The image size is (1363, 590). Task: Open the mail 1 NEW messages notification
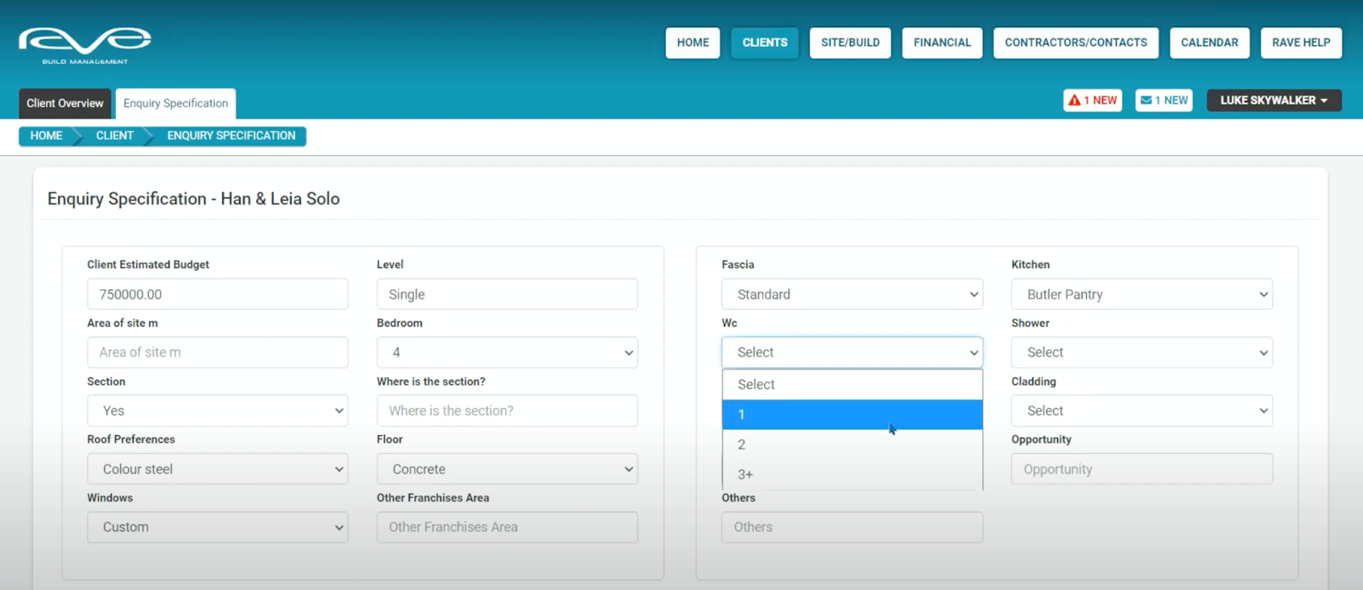[1164, 100]
